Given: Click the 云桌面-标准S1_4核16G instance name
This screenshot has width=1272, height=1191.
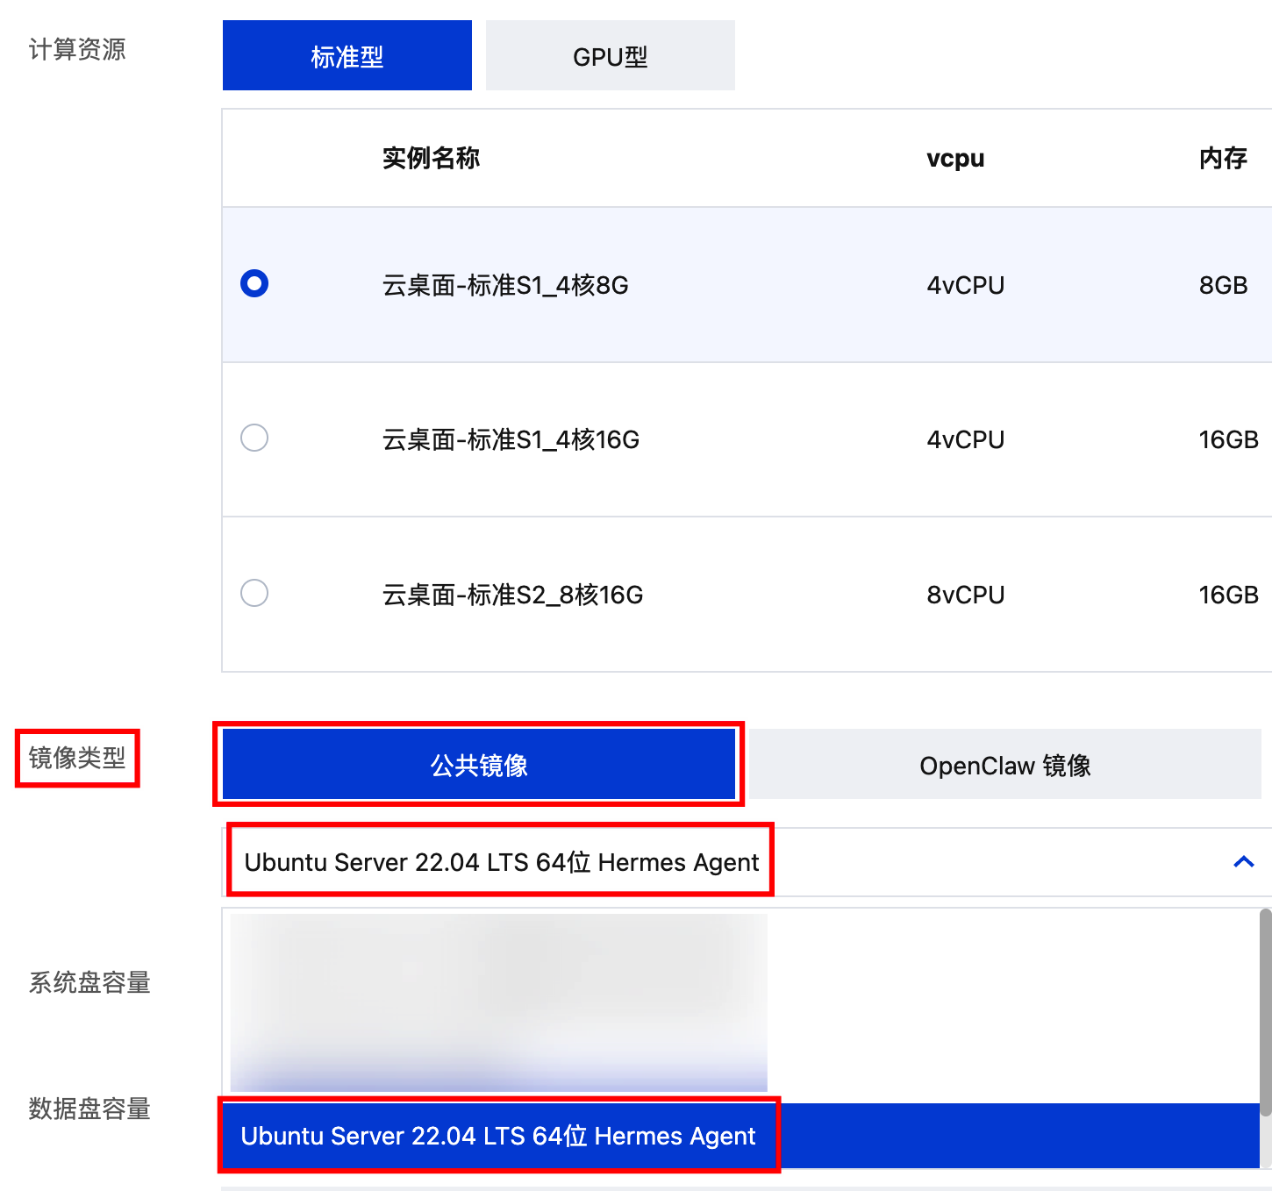Looking at the screenshot, I should click(x=511, y=439).
